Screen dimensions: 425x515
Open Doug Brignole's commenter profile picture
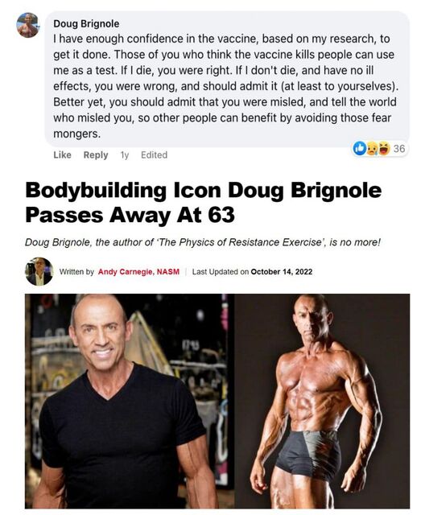pos(28,25)
